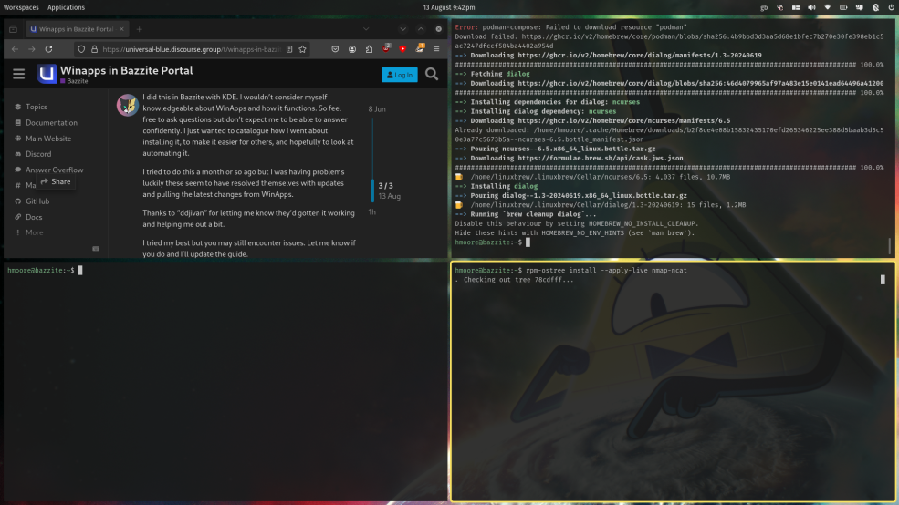Open a new browser tab
The width and height of the screenshot is (899, 505).
139,29
